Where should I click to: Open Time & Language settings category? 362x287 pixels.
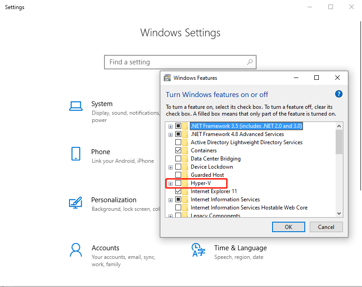coord(229,252)
